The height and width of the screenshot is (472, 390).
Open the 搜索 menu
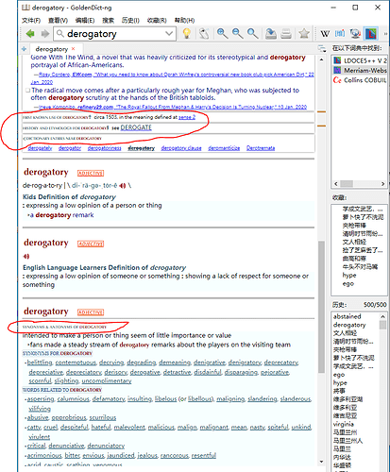tap(108, 20)
